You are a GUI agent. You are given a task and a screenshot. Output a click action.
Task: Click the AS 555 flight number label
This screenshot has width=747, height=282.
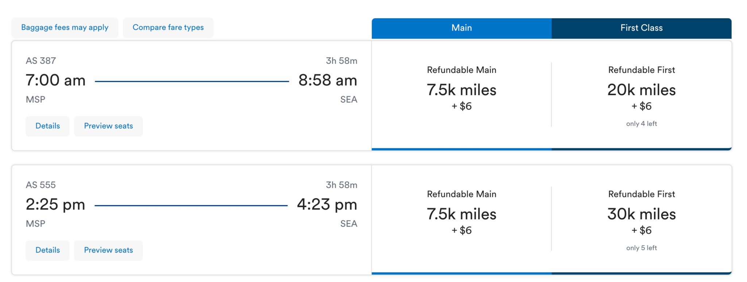40,185
